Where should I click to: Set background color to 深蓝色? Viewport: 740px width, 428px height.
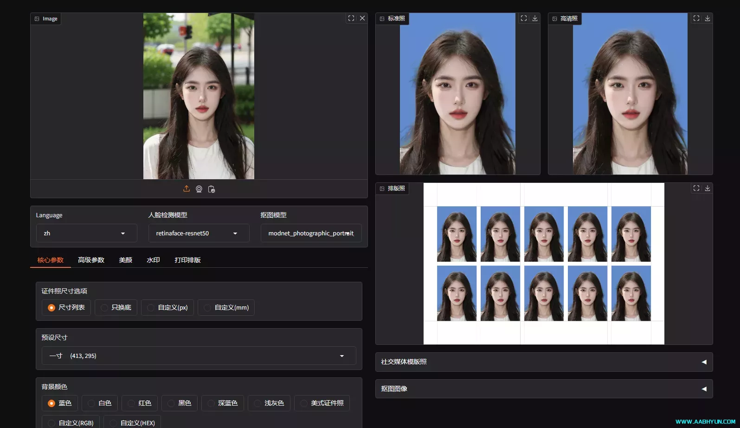(223, 403)
